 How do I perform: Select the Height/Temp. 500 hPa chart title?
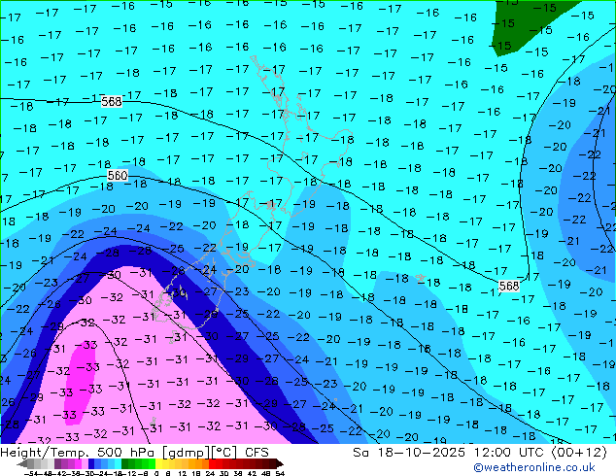[x=134, y=452]
